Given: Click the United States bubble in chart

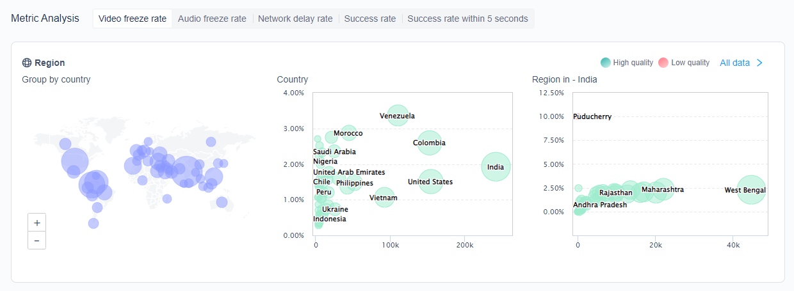Looking at the screenshot, I should tap(431, 182).
